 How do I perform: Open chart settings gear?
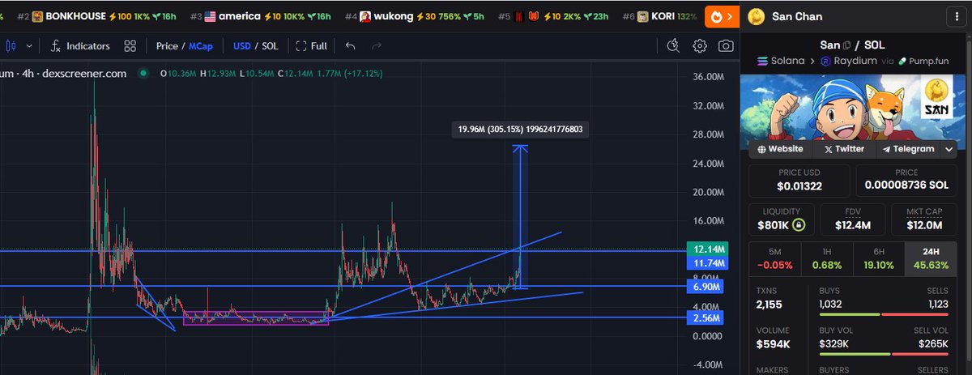(x=700, y=46)
